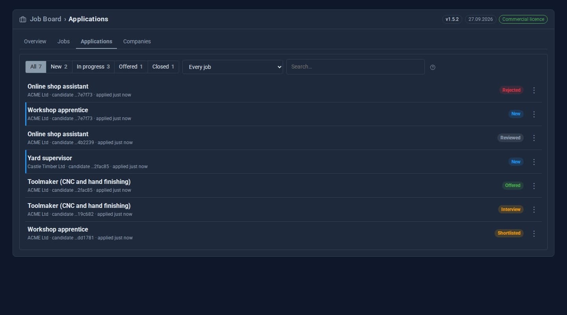This screenshot has width=567, height=315.
Task: Click New badge on Workshop apprentice row
Action: (x=516, y=114)
